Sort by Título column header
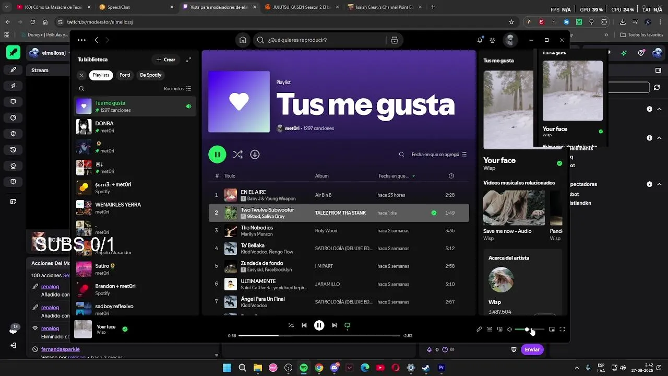Image resolution: width=668 pixels, height=376 pixels. tap(230, 176)
